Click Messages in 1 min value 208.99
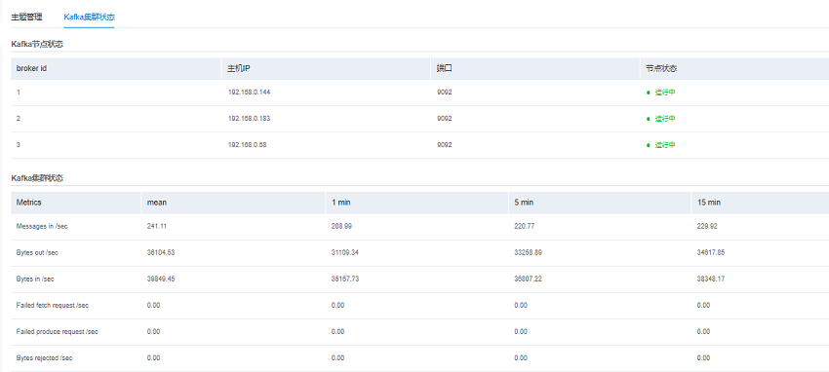 (341, 226)
